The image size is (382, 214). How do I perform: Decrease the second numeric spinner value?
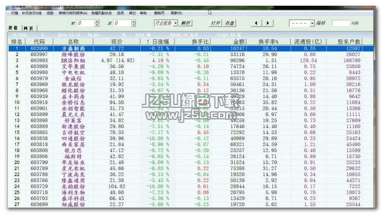[x=133, y=25]
